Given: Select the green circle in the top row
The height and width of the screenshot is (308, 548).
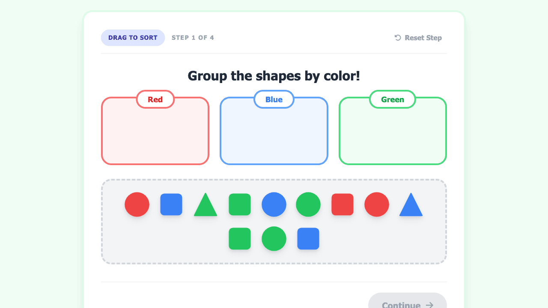Looking at the screenshot, I should click(308, 204).
